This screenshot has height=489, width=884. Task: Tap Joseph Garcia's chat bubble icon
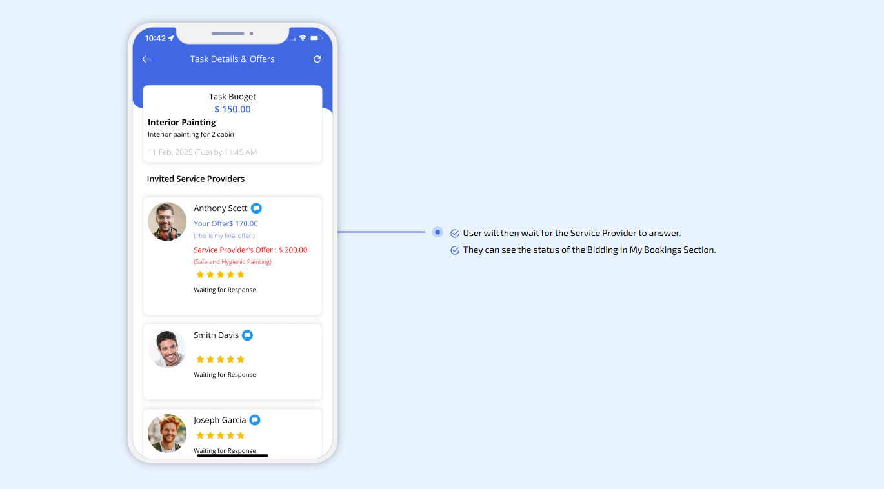pos(255,420)
